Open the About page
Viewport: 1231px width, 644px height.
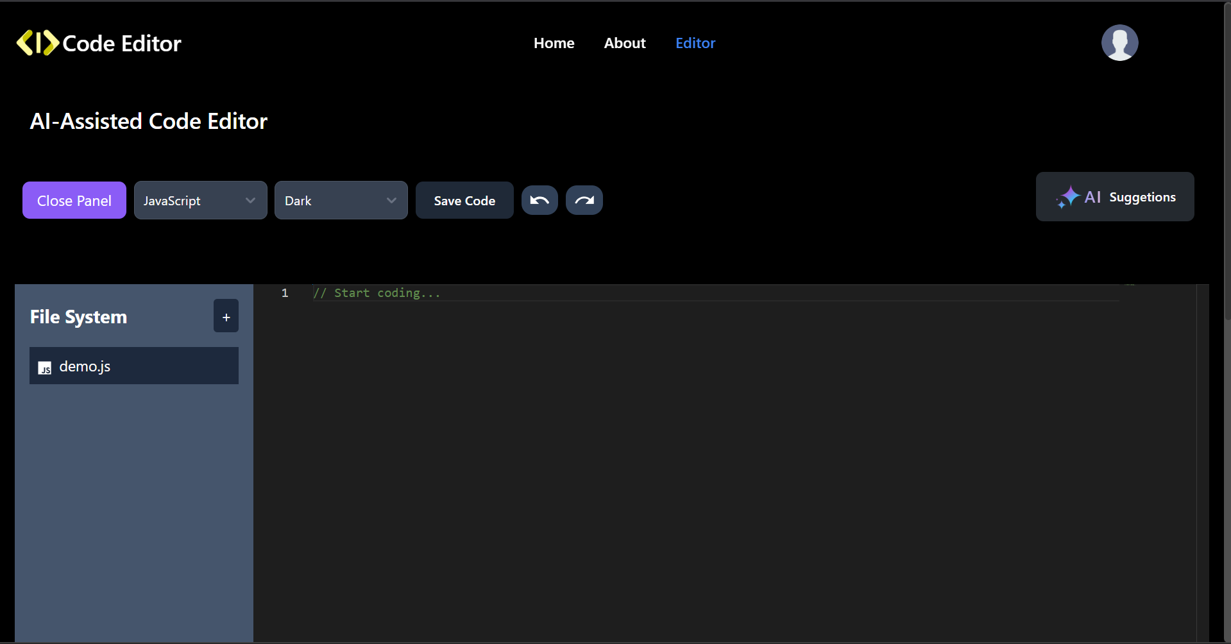click(x=624, y=43)
